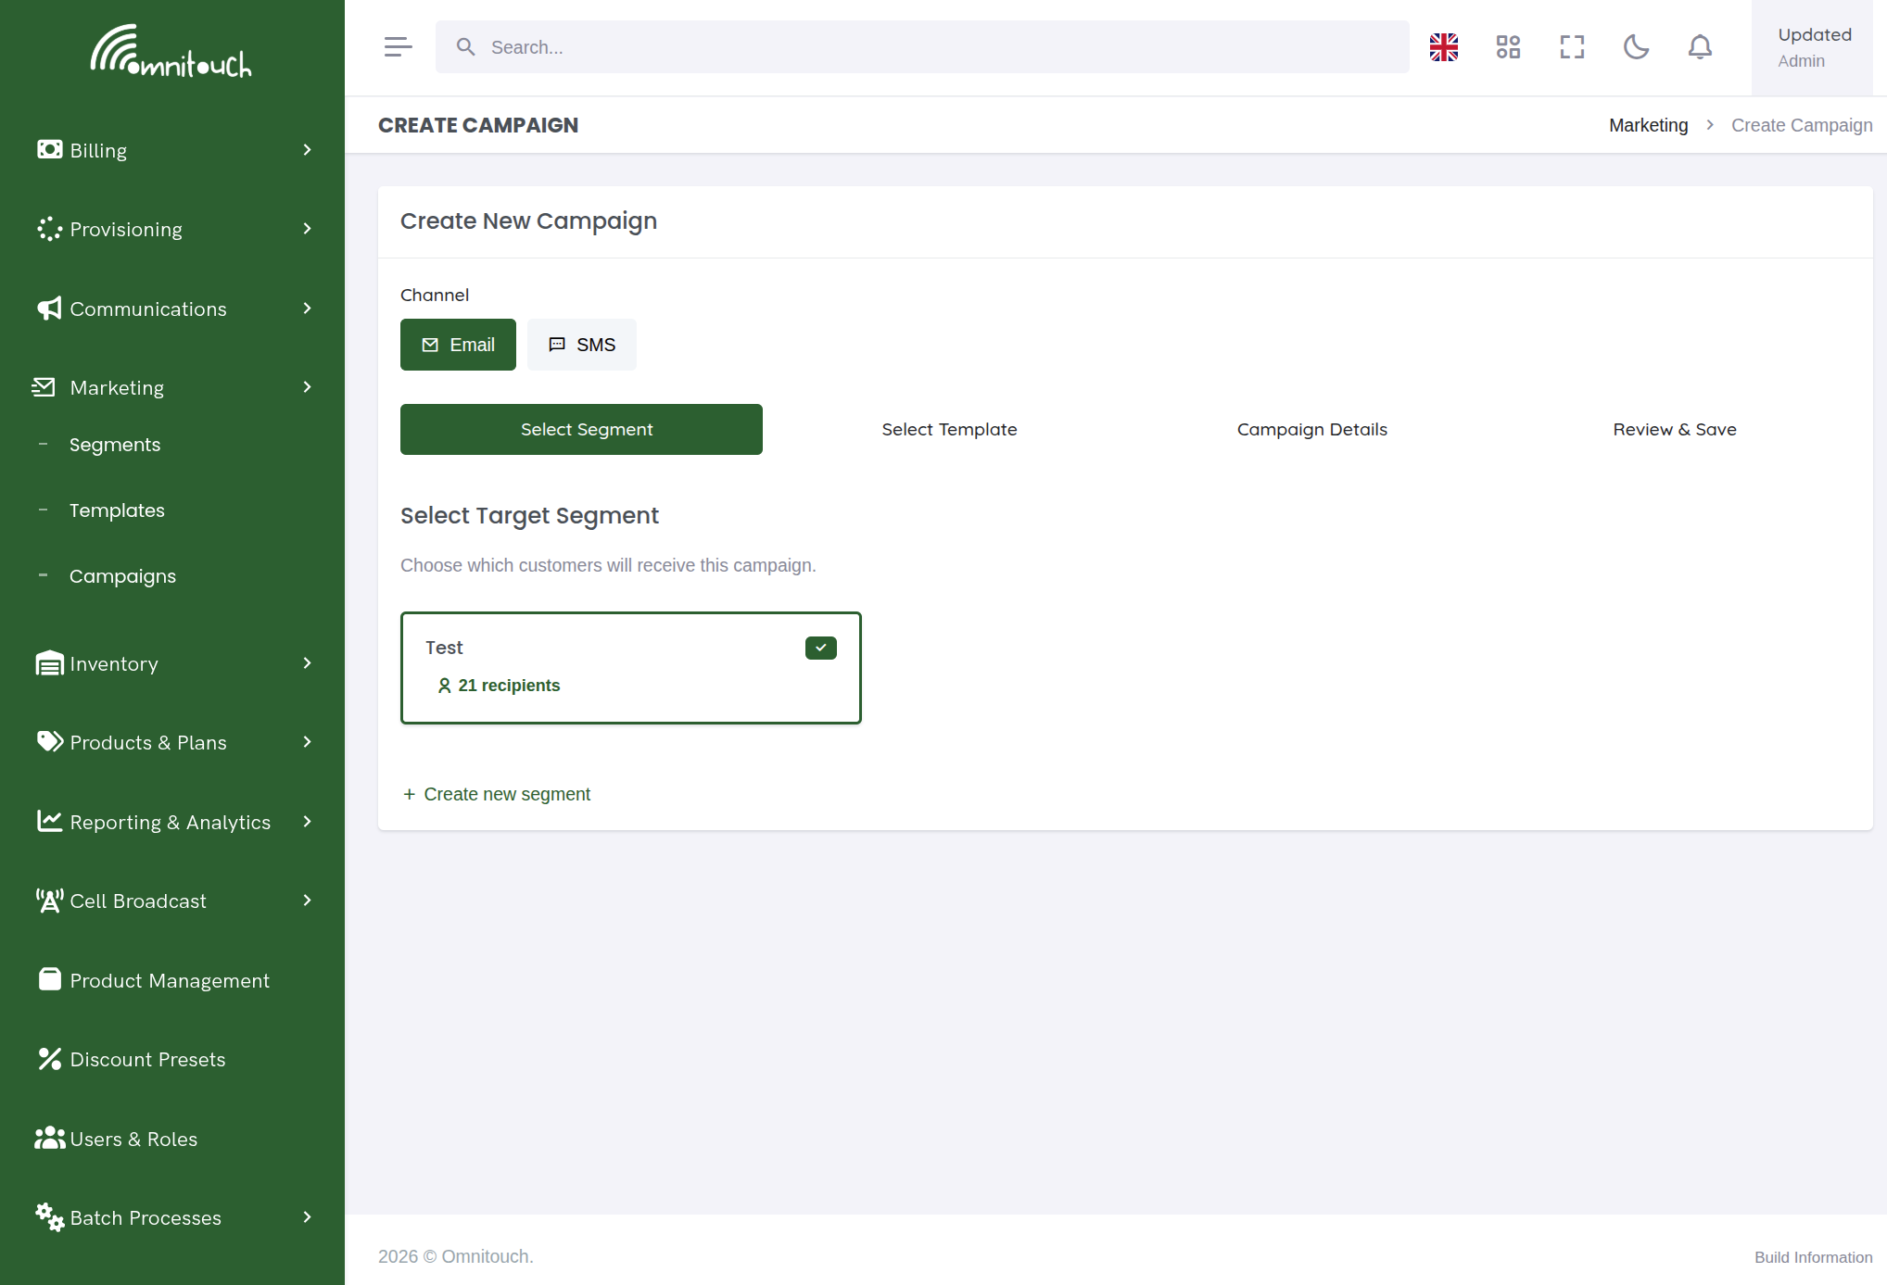The width and height of the screenshot is (1887, 1285).
Task: Select the SMS channel option
Action: pos(582,345)
